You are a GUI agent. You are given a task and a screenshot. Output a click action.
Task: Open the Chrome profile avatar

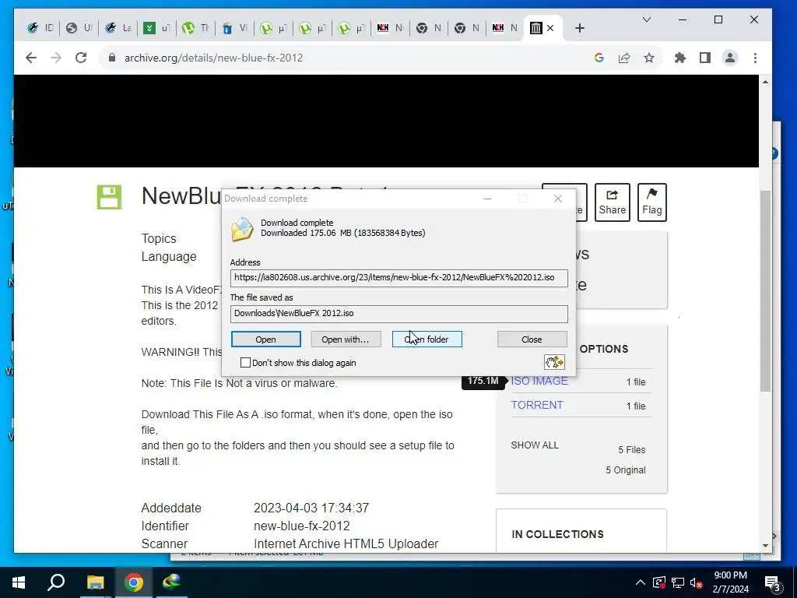pyautogui.click(x=730, y=58)
